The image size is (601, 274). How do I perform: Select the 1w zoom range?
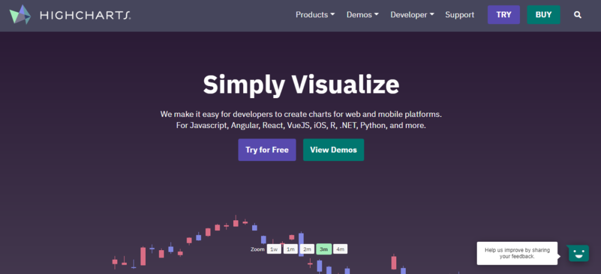[274, 249]
